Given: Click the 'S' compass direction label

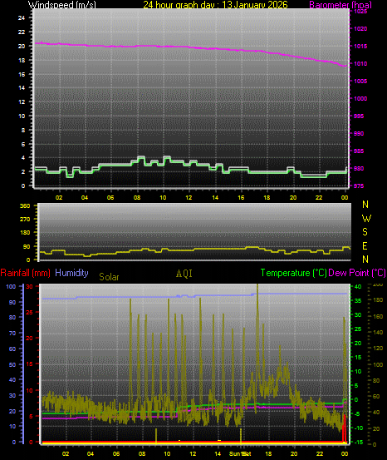Looking at the screenshot, I should (365, 232).
